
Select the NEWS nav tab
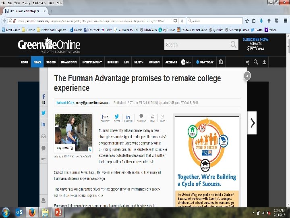pyautogui.click(x=37, y=62)
